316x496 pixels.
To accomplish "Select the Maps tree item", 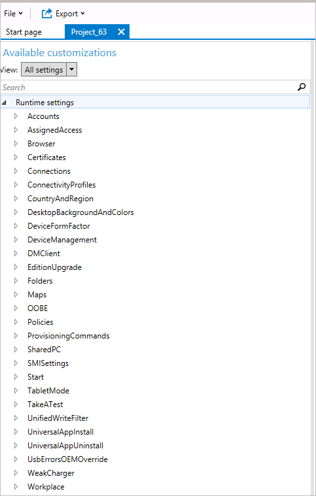I will (37, 295).
